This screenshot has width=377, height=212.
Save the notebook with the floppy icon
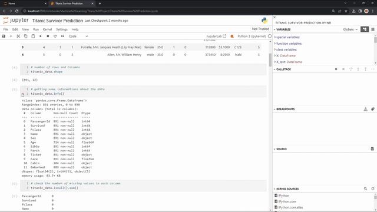click(x=4, y=37)
